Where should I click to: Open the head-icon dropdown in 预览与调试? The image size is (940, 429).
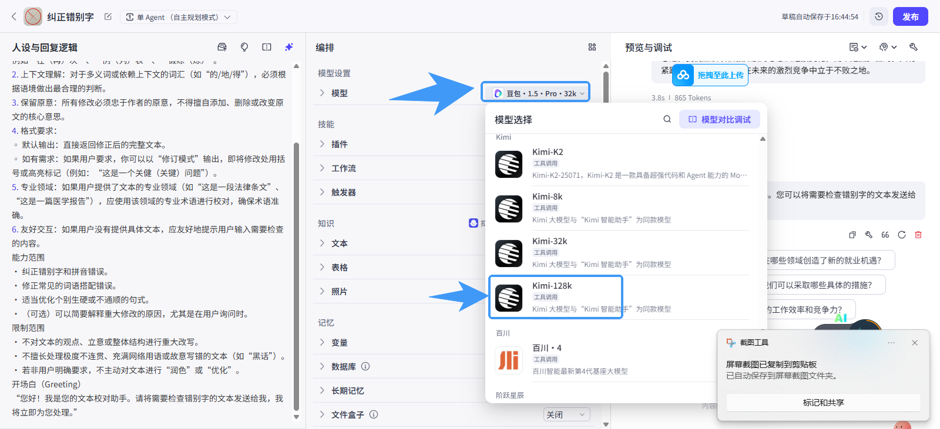tap(888, 47)
